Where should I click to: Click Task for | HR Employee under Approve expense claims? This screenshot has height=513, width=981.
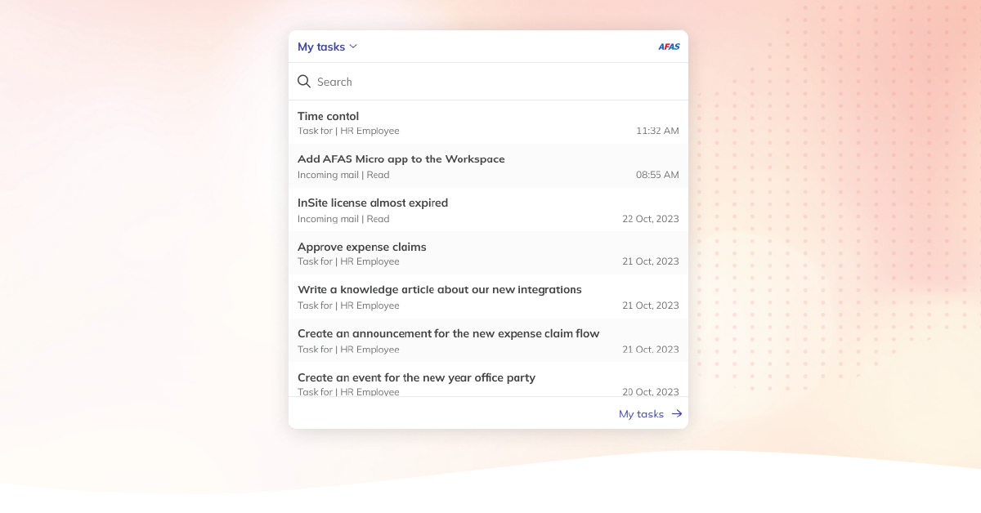click(x=348, y=261)
